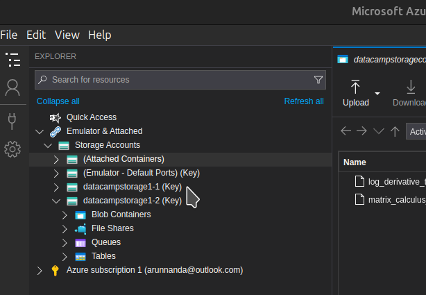Screen dimensions: 426x295
Task: Expand the Blob Containers node
Action: (65, 215)
